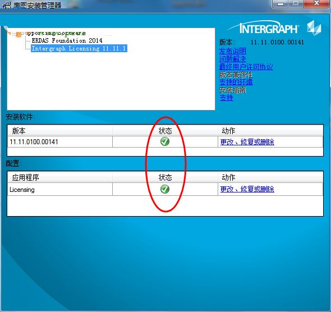Click the 状态 header in 安装软件 table
The height and width of the screenshot is (312, 331).
pyautogui.click(x=165, y=131)
